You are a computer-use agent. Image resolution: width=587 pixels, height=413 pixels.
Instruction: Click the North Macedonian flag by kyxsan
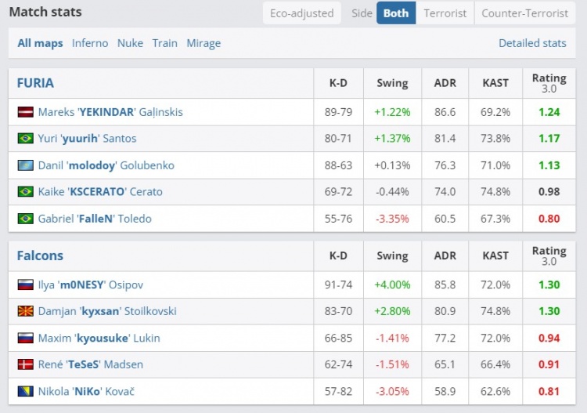[x=25, y=311]
